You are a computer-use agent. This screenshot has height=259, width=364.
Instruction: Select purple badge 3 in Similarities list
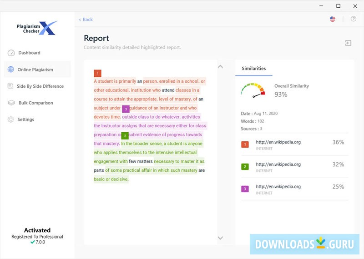pyautogui.click(x=245, y=189)
